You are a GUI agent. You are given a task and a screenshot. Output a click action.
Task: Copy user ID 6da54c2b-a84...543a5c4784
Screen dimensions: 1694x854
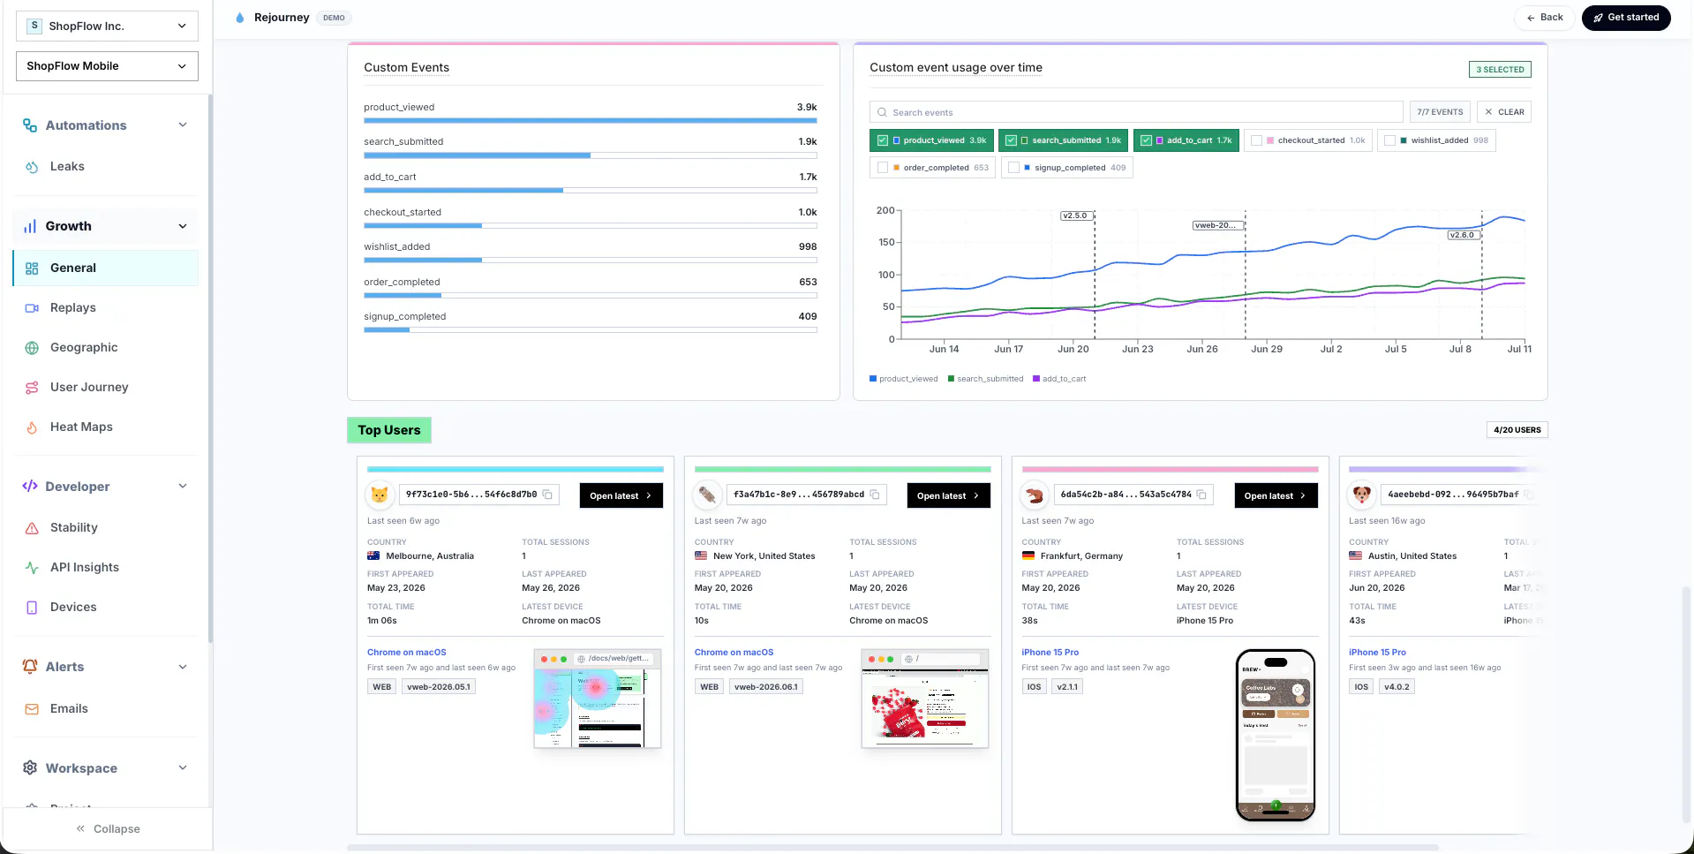coord(1201,495)
